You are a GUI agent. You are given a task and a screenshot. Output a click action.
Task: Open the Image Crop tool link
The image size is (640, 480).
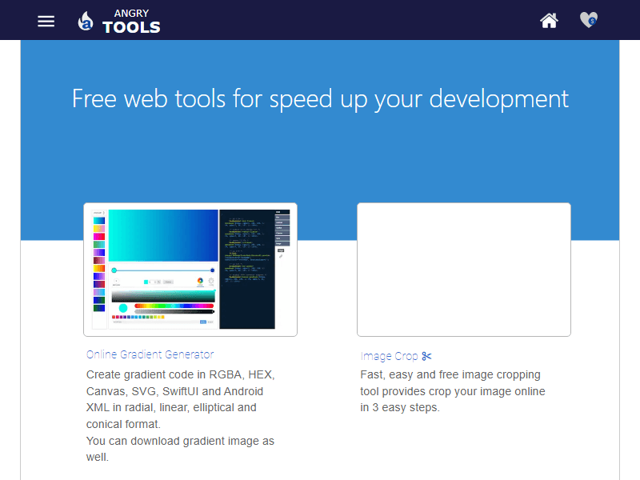click(x=390, y=355)
